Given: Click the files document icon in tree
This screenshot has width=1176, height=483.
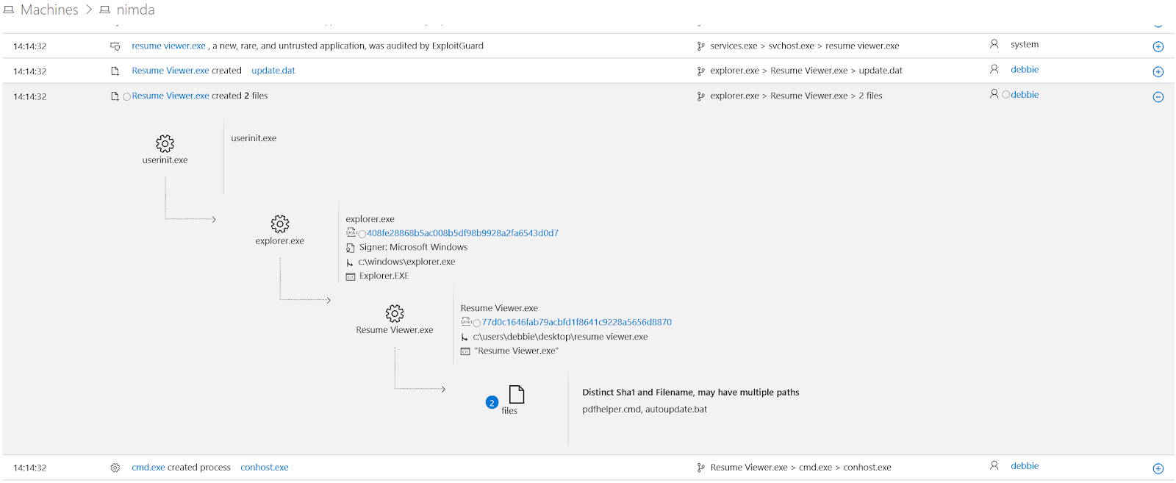Looking at the screenshot, I should [x=517, y=395].
